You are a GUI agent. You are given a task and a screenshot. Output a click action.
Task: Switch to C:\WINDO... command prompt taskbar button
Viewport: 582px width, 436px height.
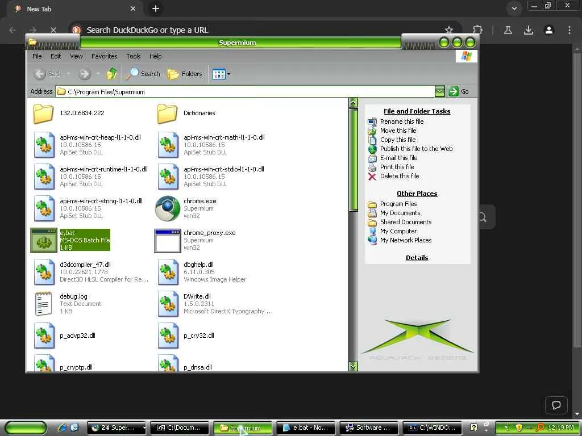(x=432, y=428)
